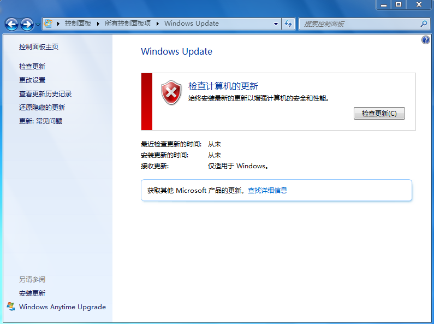Minimize the Windows Update window
The height and width of the screenshot is (324, 434).
pyautogui.click(x=384, y=5)
